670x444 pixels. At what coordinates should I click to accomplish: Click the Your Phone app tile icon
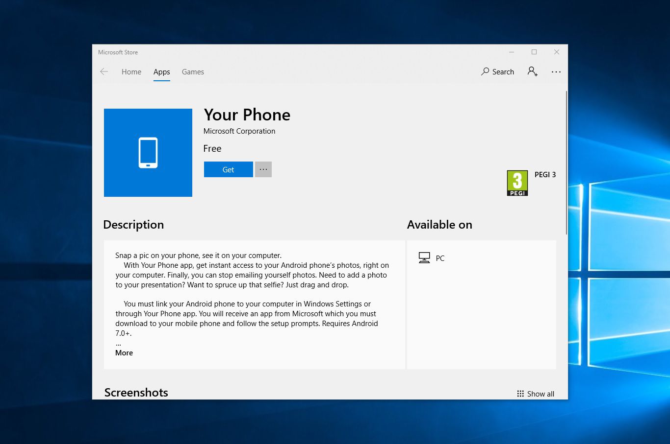click(148, 153)
